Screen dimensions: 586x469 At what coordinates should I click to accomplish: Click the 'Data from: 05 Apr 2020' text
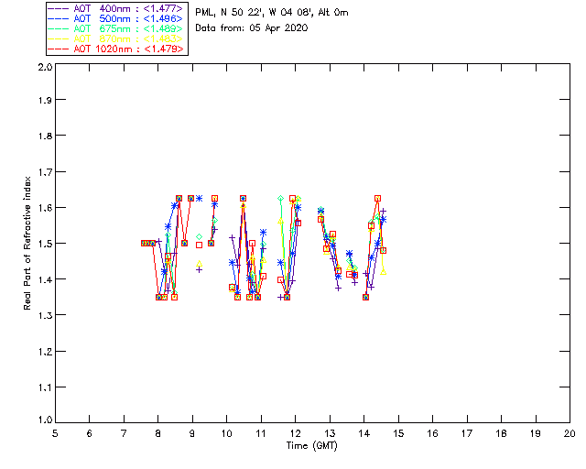click(x=252, y=28)
